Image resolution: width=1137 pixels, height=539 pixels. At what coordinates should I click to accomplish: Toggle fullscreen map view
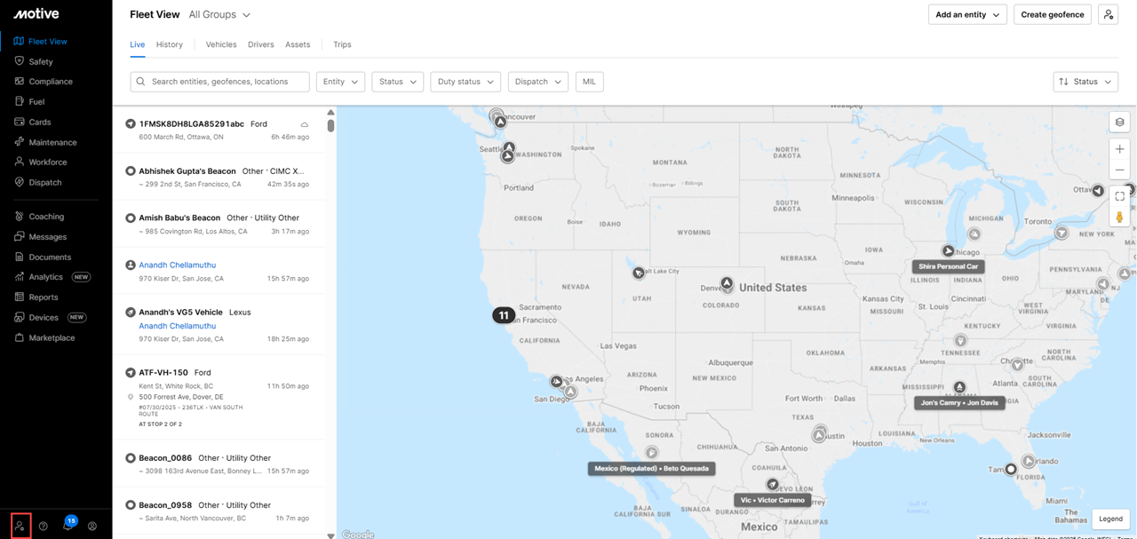coord(1119,196)
